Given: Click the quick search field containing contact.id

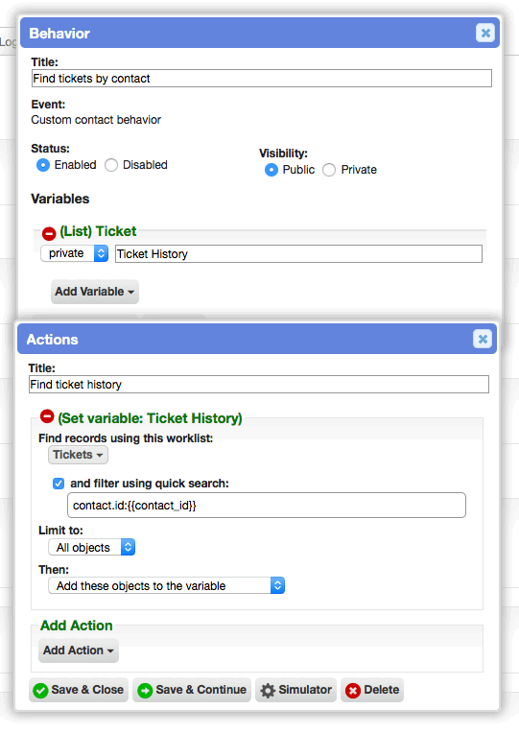Looking at the screenshot, I should coord(267,506).
